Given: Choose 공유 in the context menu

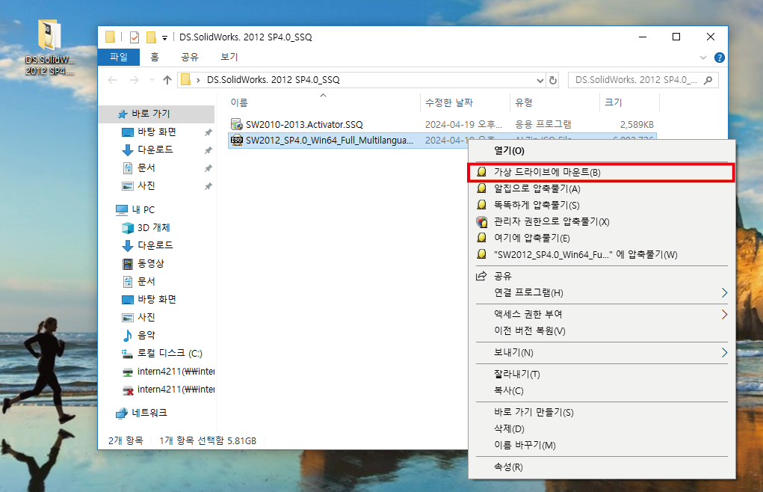Looking at the screenshot, I should pyautogui.click(x=602, y=276).
